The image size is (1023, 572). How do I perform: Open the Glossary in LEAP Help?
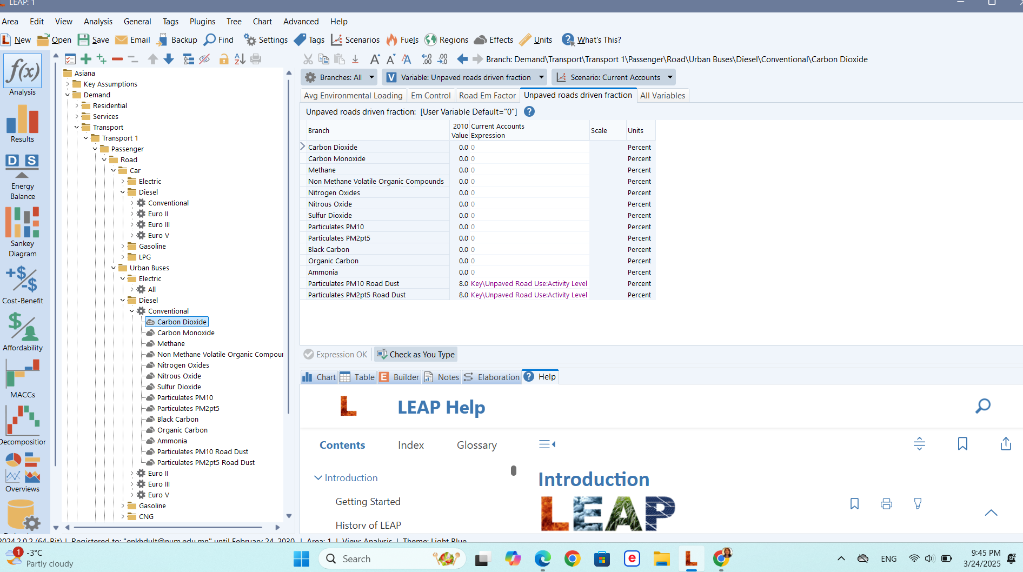pyautogui.click(x=476, y=445)
